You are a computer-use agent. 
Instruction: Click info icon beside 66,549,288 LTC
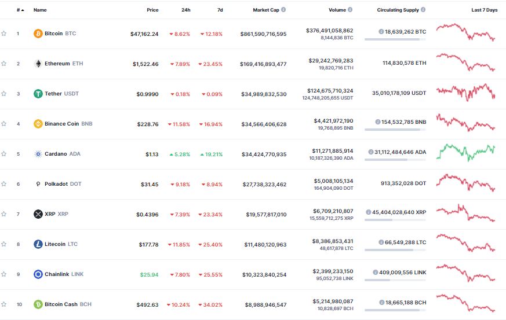(381, 242)
